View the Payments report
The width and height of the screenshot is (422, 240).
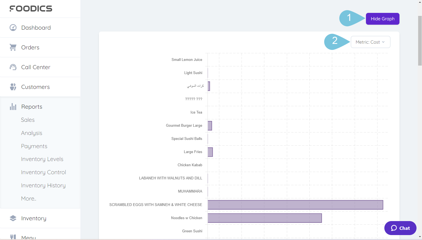(34, 146)
